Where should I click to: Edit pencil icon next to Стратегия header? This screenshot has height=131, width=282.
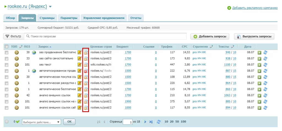click(211, 47)
